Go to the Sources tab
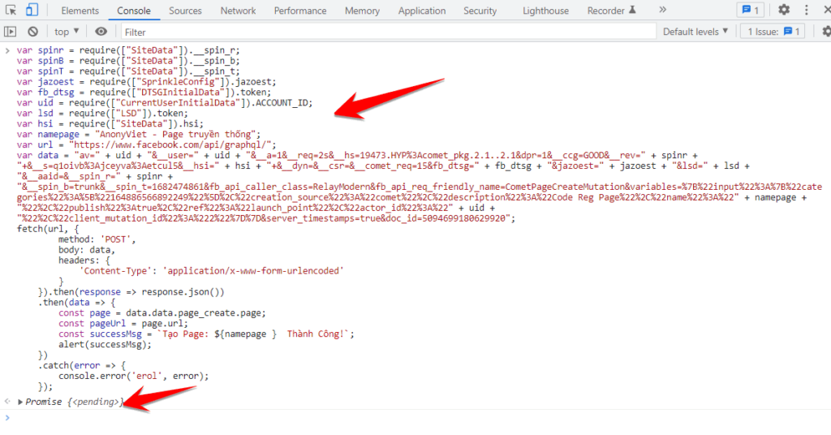This screenshot has height=435, width=831. pos(185,11)
